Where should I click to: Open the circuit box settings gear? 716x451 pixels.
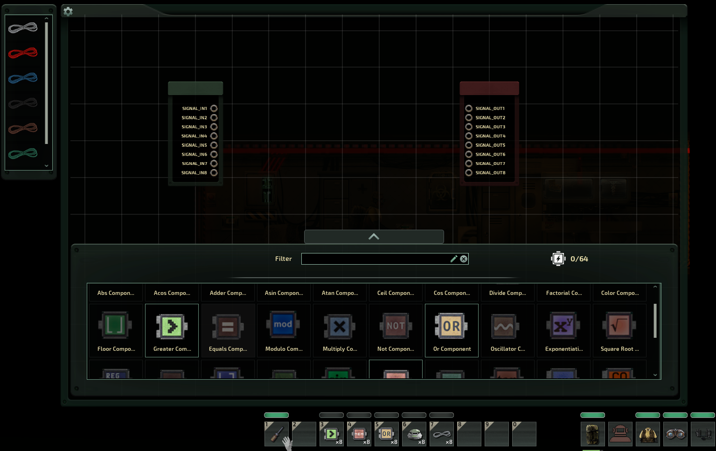[x=68, y=11]
